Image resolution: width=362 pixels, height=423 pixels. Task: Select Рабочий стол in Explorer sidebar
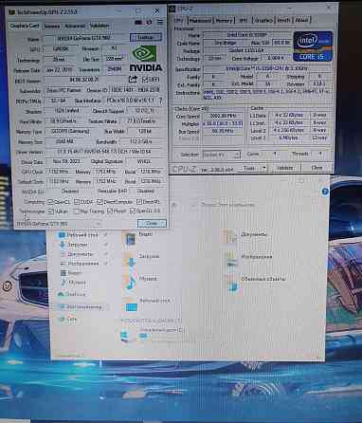82,235
